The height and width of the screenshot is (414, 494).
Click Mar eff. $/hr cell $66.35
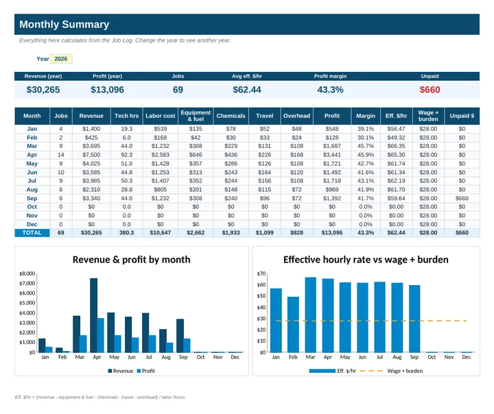[x=396, y=146]
